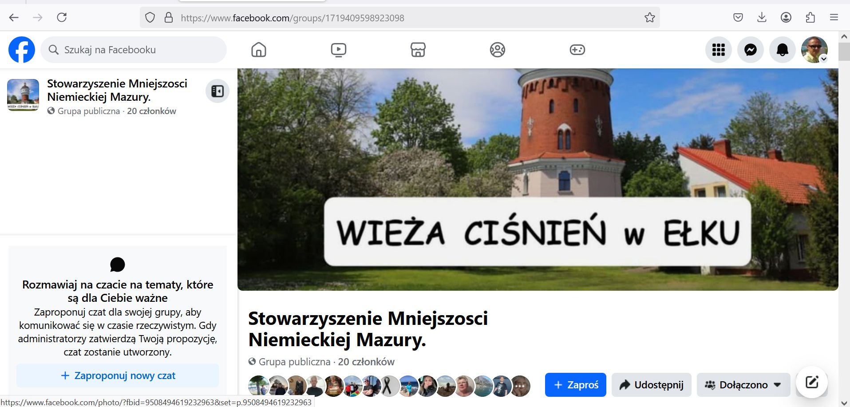850x407 pixels.
Task: Click the Szukaj na Facebooku search field
Action: tap(133, 50)
